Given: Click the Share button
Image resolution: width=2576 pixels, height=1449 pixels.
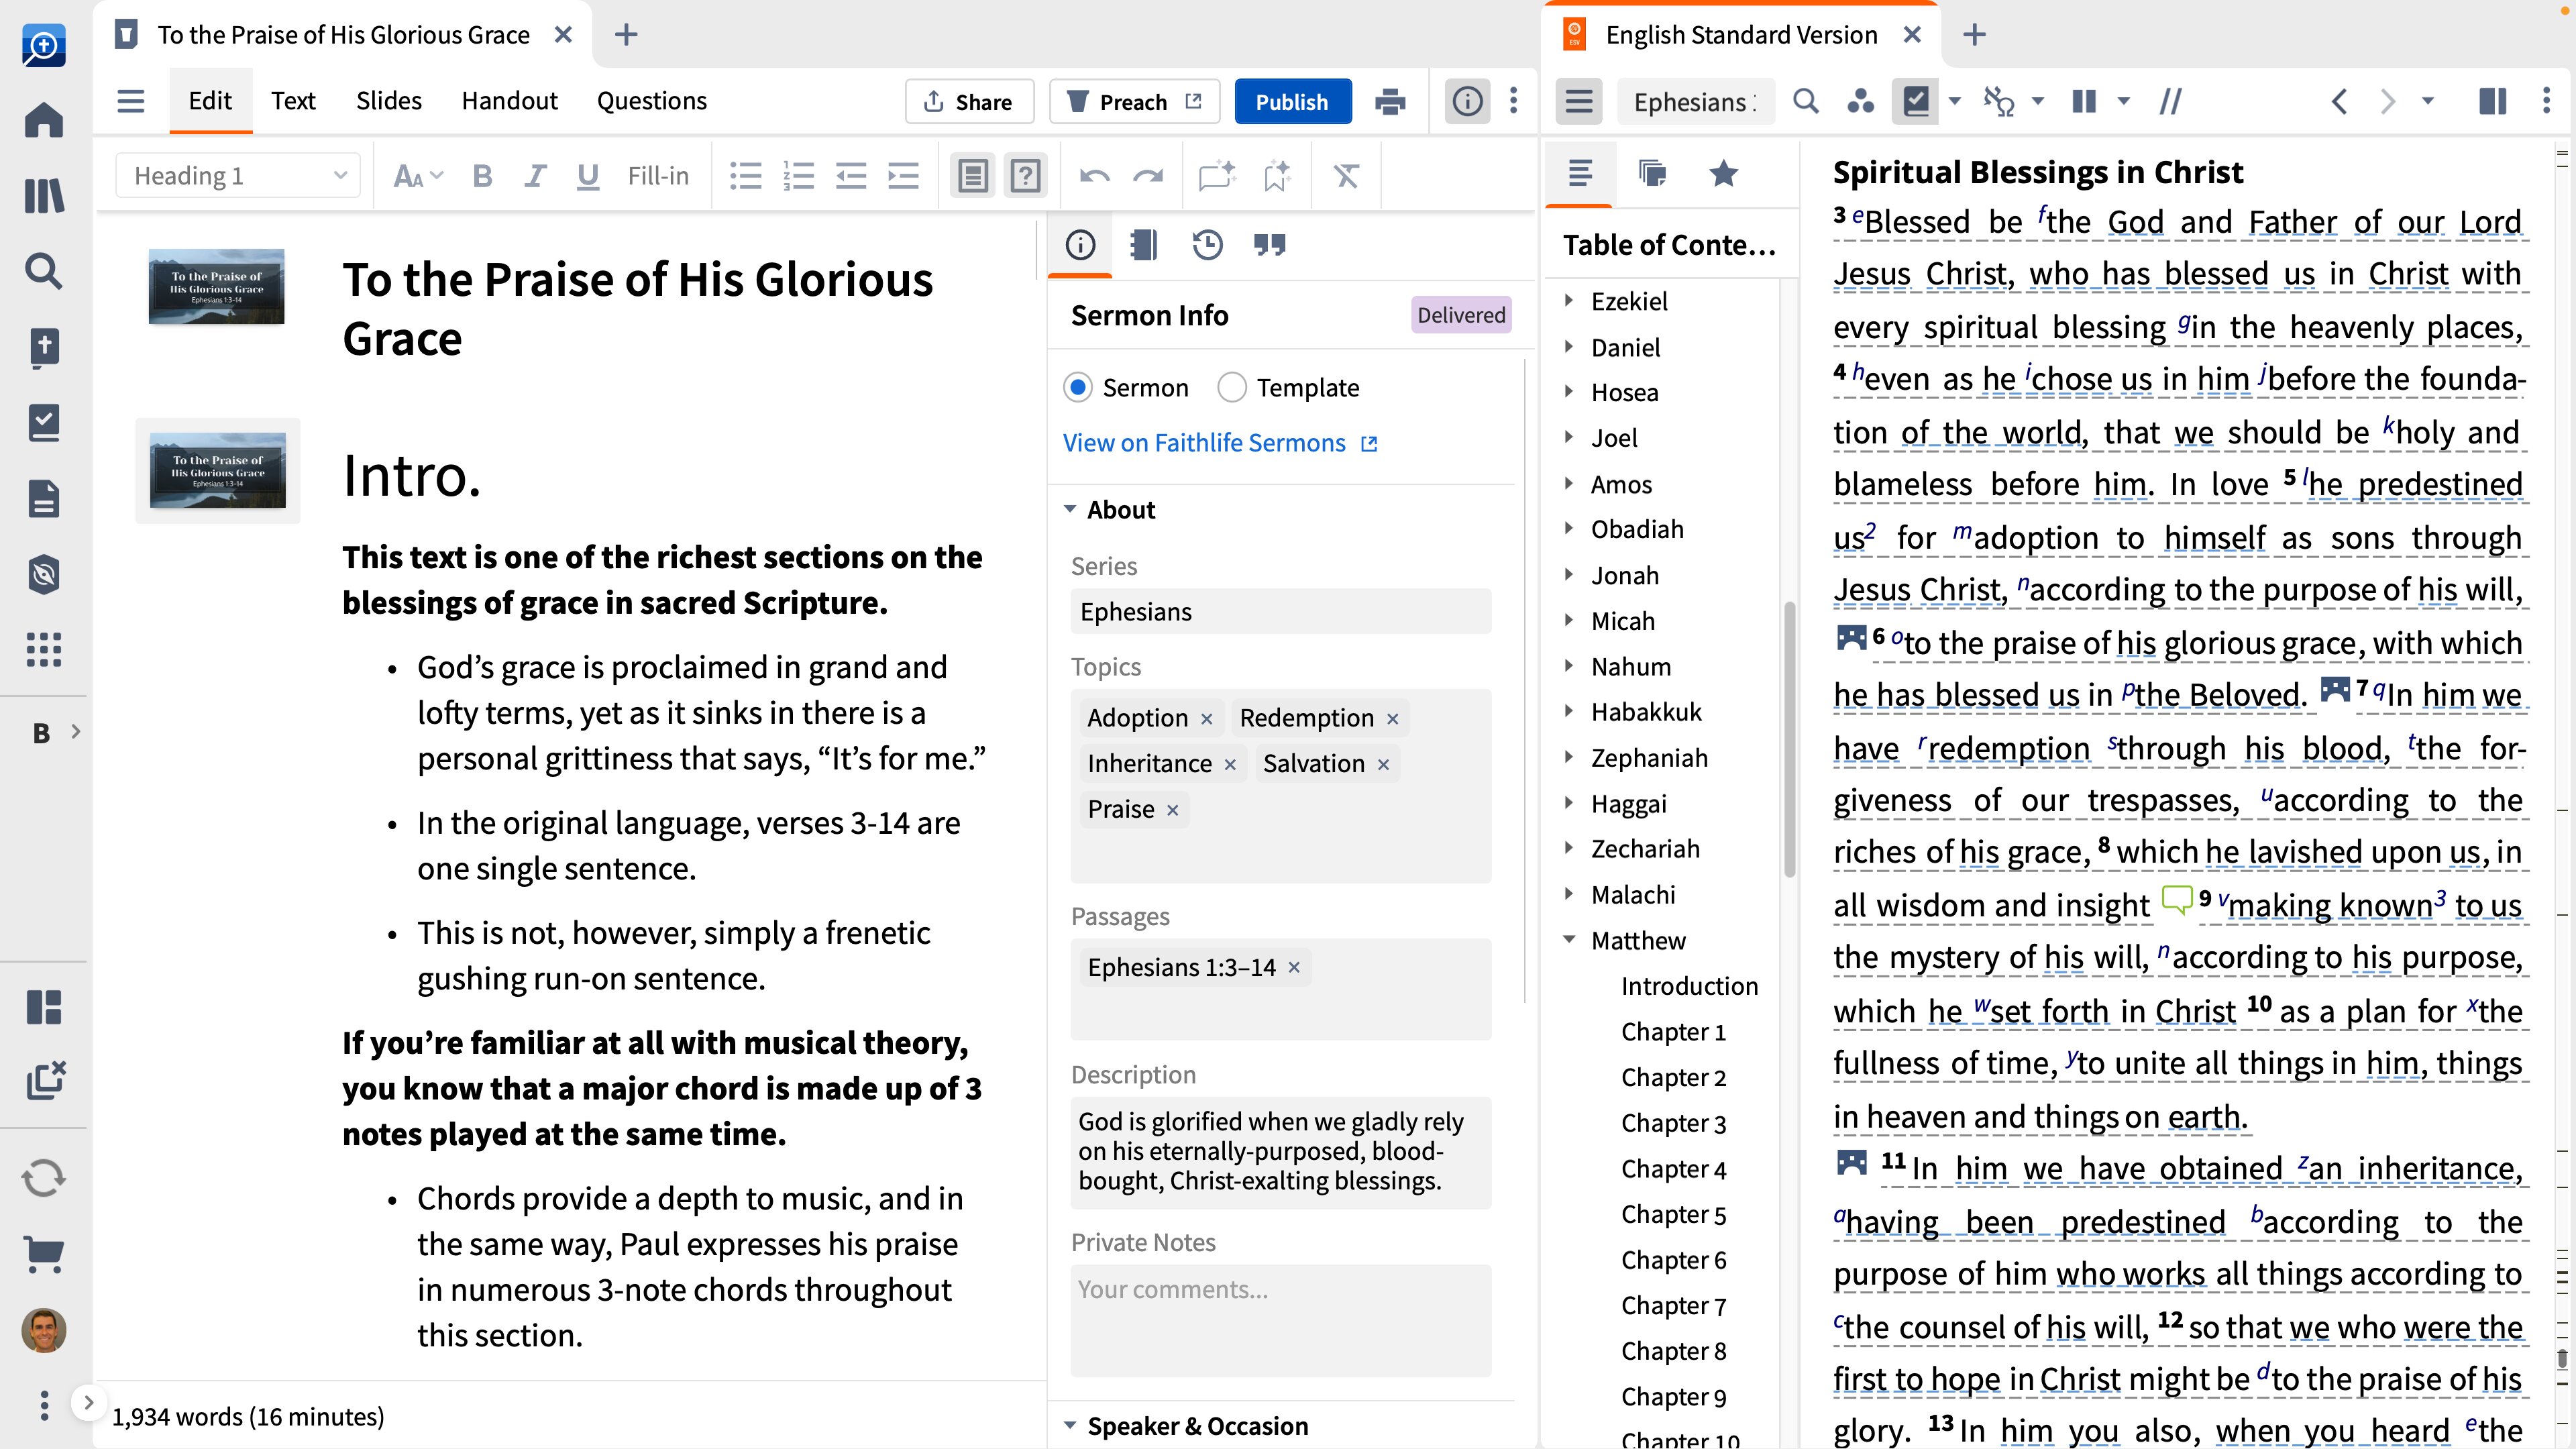Looking at the screenshot, I should 969,102.
